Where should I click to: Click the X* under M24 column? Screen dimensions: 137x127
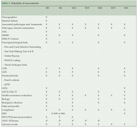(99, 121)
